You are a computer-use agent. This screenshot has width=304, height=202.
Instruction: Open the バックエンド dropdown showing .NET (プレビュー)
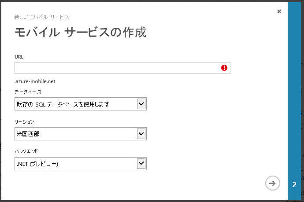point(75,164)
